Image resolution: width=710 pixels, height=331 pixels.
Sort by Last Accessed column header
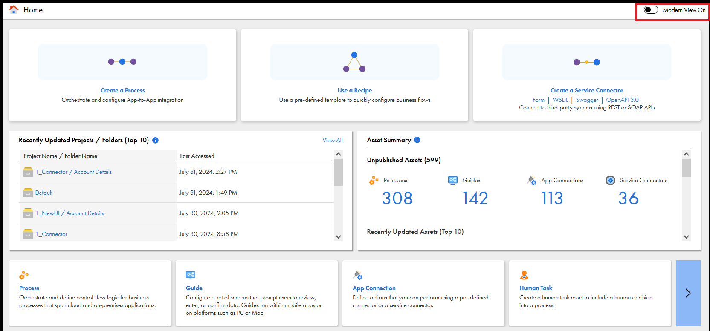click(255, 156)
